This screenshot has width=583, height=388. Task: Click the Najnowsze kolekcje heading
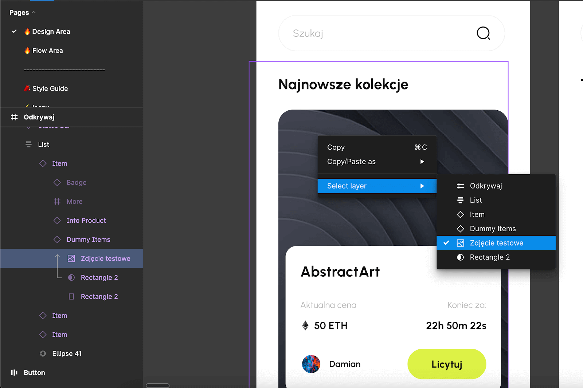(x=343, y=84)
